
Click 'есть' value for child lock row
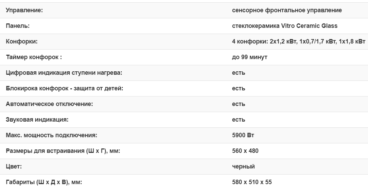coord(239,88)
